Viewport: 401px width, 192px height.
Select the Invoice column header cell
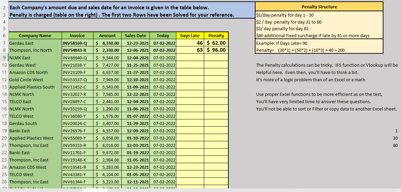(77, 35)
